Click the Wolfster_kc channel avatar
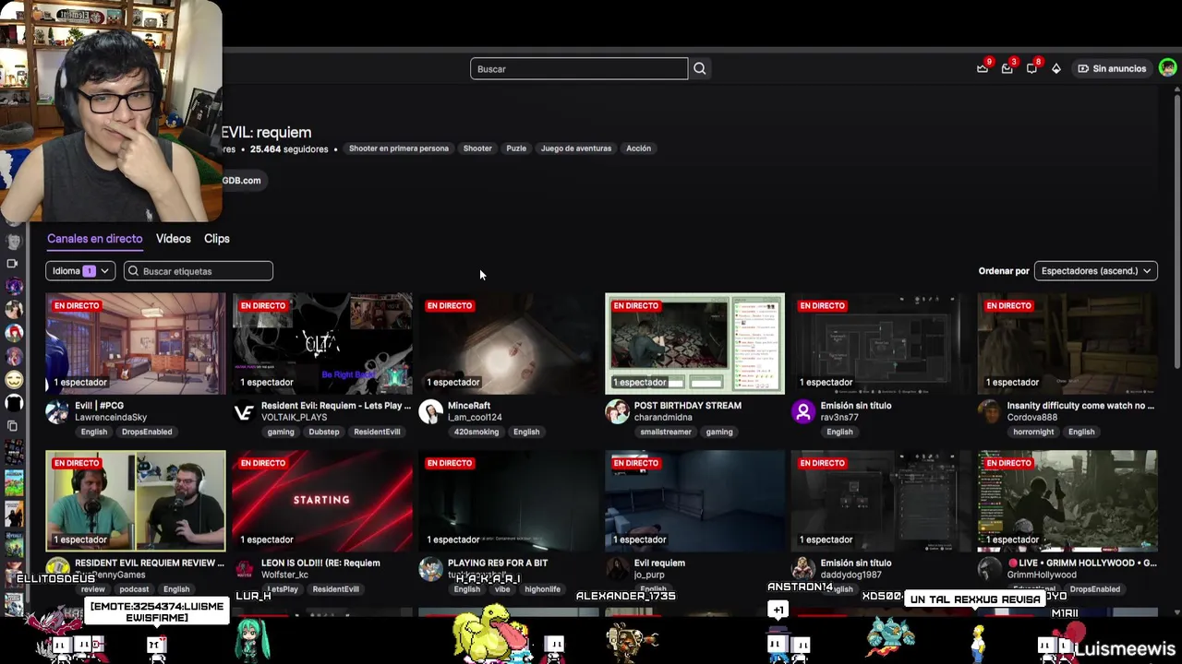The image size is (1182, 664). pos(244,570)
